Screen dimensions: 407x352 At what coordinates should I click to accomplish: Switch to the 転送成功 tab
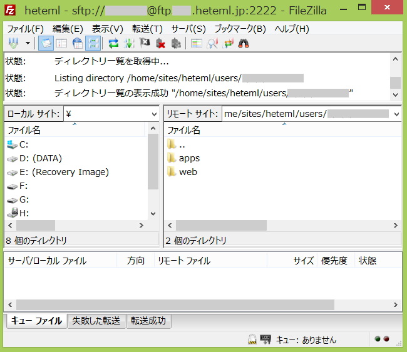(x=148, y=321)
